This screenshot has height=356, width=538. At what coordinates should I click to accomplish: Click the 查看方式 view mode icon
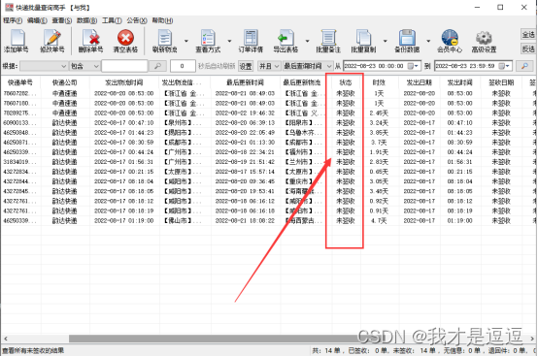[x=208, y=38]
